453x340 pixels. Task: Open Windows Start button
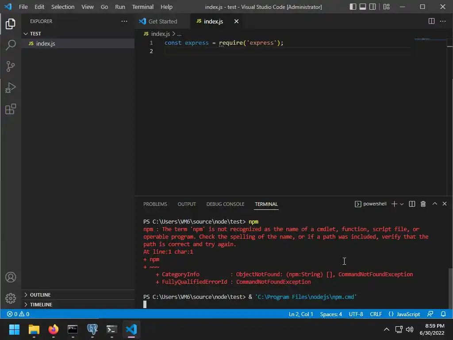[14, 329]
